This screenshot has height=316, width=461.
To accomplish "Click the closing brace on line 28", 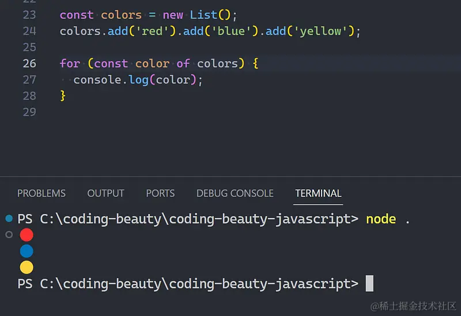I will pyautogui.click(x=63, y=96).
